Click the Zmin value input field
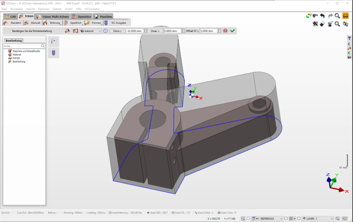Image resolution: width=353 pixels, height=222 pixels. [x=135, y=31]
